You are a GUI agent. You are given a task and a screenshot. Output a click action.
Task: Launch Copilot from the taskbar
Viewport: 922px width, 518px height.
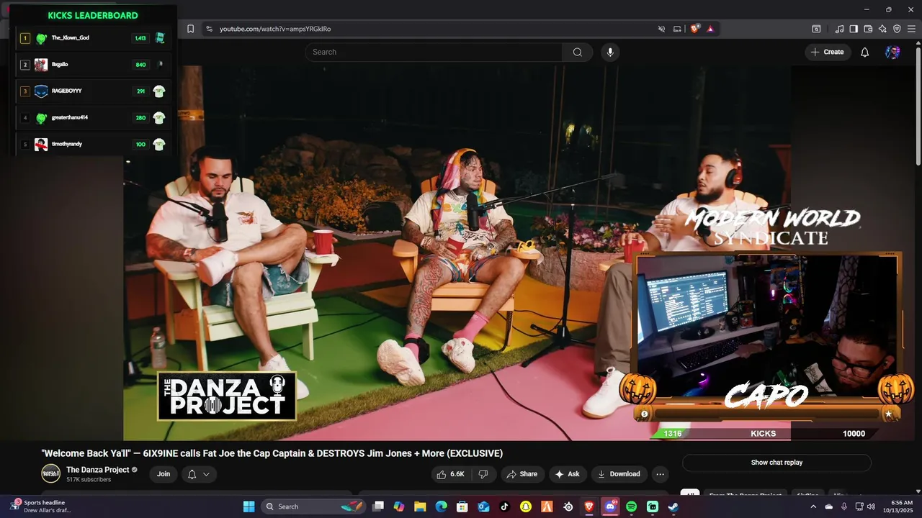399,506
